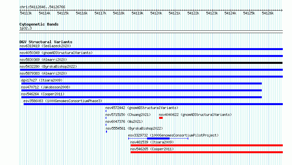Click the red bar for nsv461539
Image resolution: width=292 pixels, height=165 pixels.
(207, 145)
